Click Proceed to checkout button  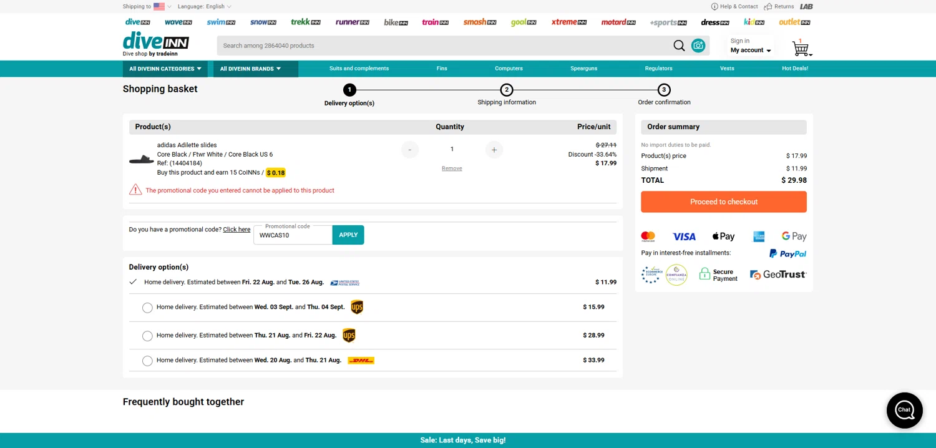[724, 202]
